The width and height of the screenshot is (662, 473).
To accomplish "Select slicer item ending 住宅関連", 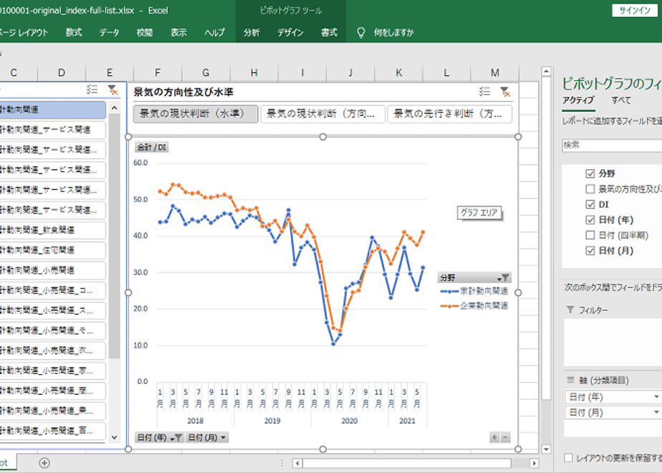I will coord(52,250).
